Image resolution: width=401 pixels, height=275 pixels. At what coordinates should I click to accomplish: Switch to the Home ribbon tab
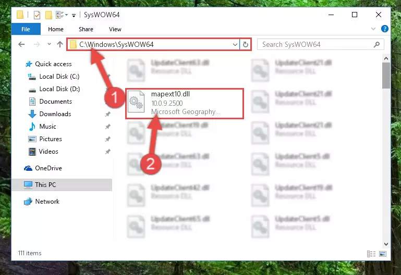point(55,29)
